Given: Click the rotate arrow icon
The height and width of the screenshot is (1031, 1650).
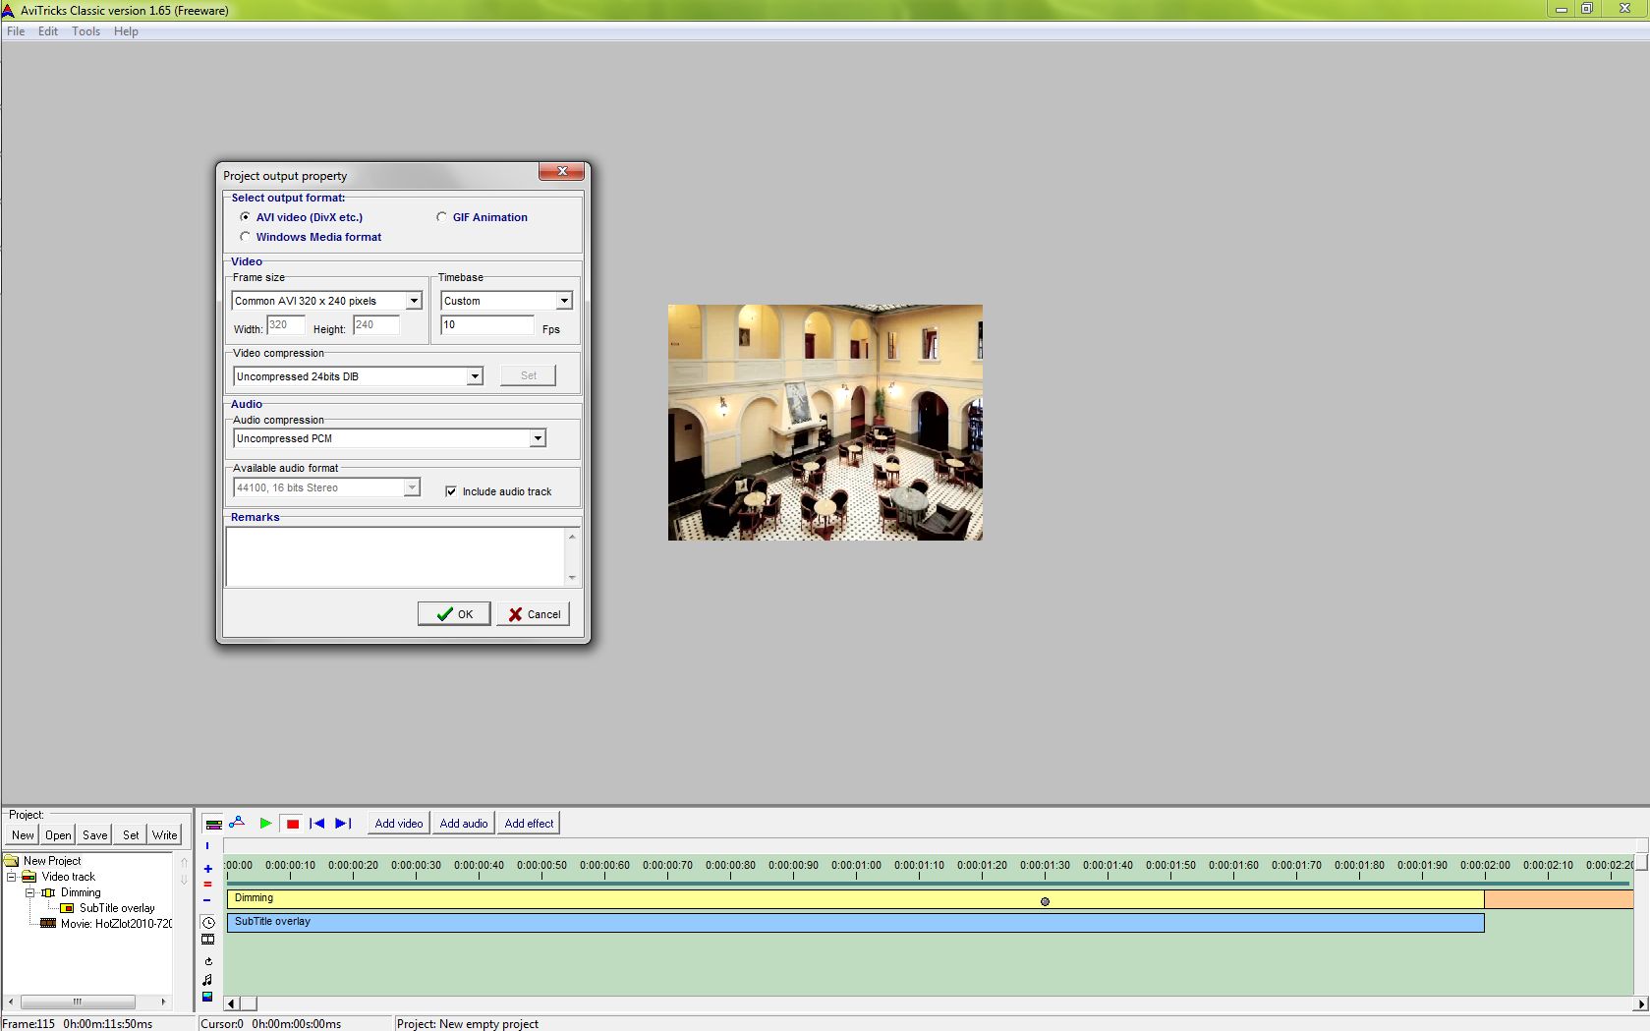Looking at the screenshot, I should pyautogui.click(x=208, y=961).
